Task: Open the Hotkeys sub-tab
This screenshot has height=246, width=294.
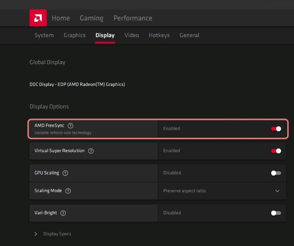Action: 159,35
